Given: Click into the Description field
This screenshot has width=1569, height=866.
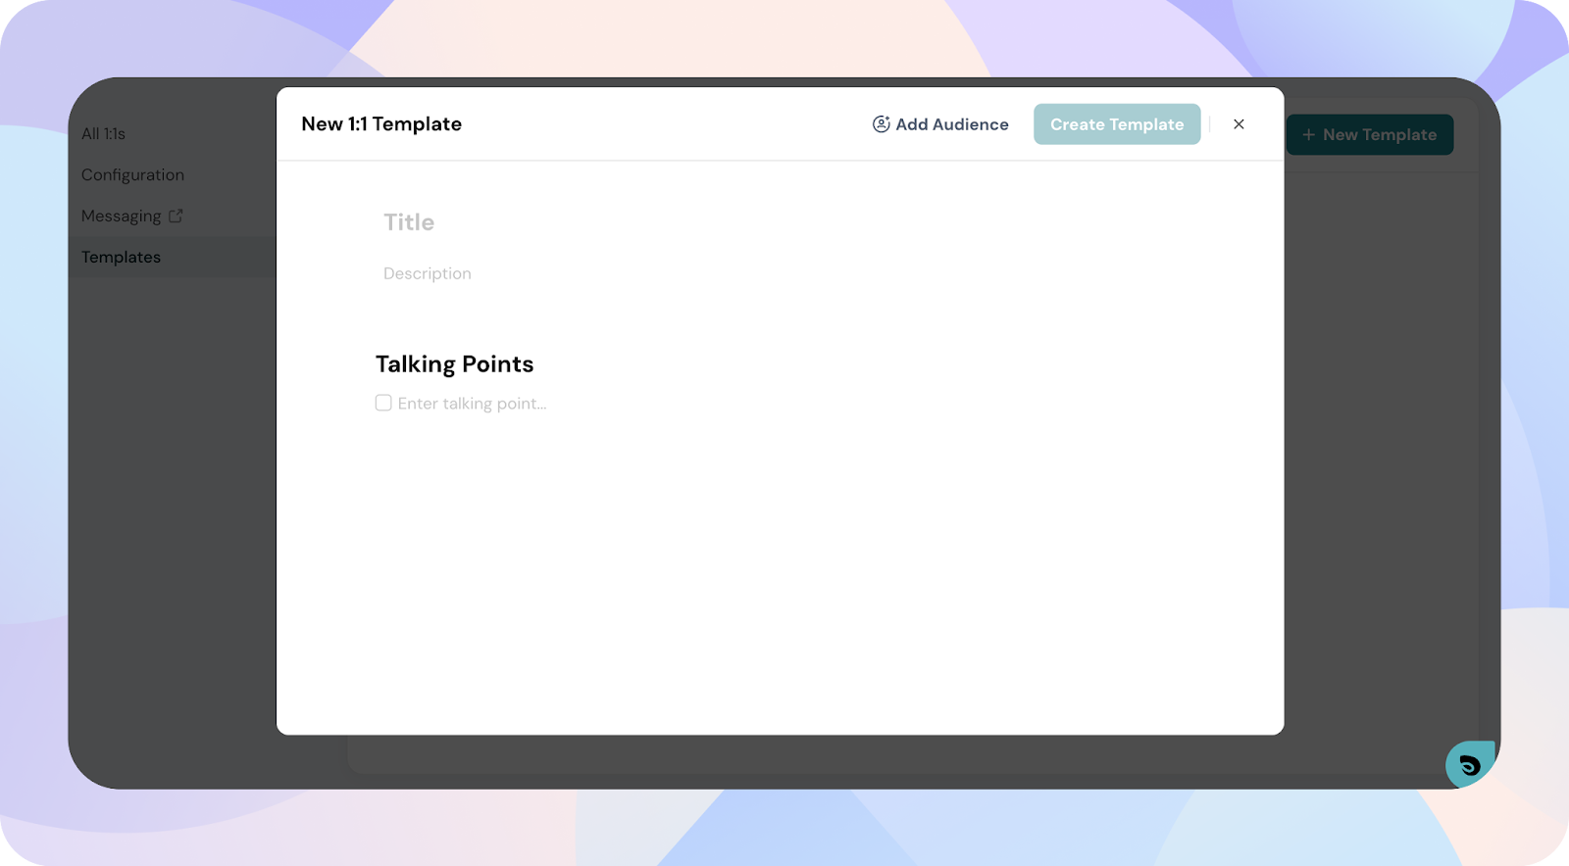Looking at the screenshot, I should [x=428, y=273].
